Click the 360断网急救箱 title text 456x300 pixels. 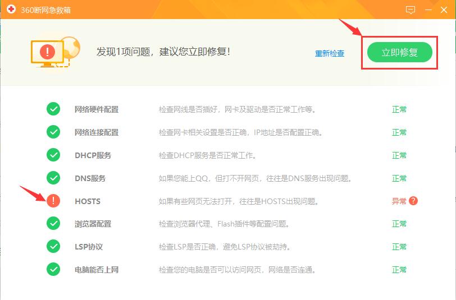(x=45, y=10)
